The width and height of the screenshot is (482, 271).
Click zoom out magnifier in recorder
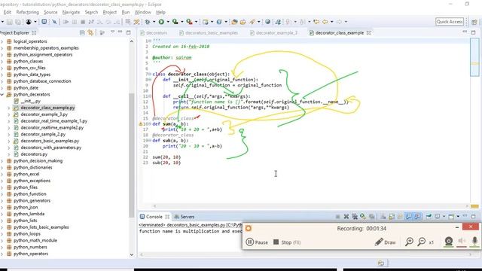click(422, 242)
